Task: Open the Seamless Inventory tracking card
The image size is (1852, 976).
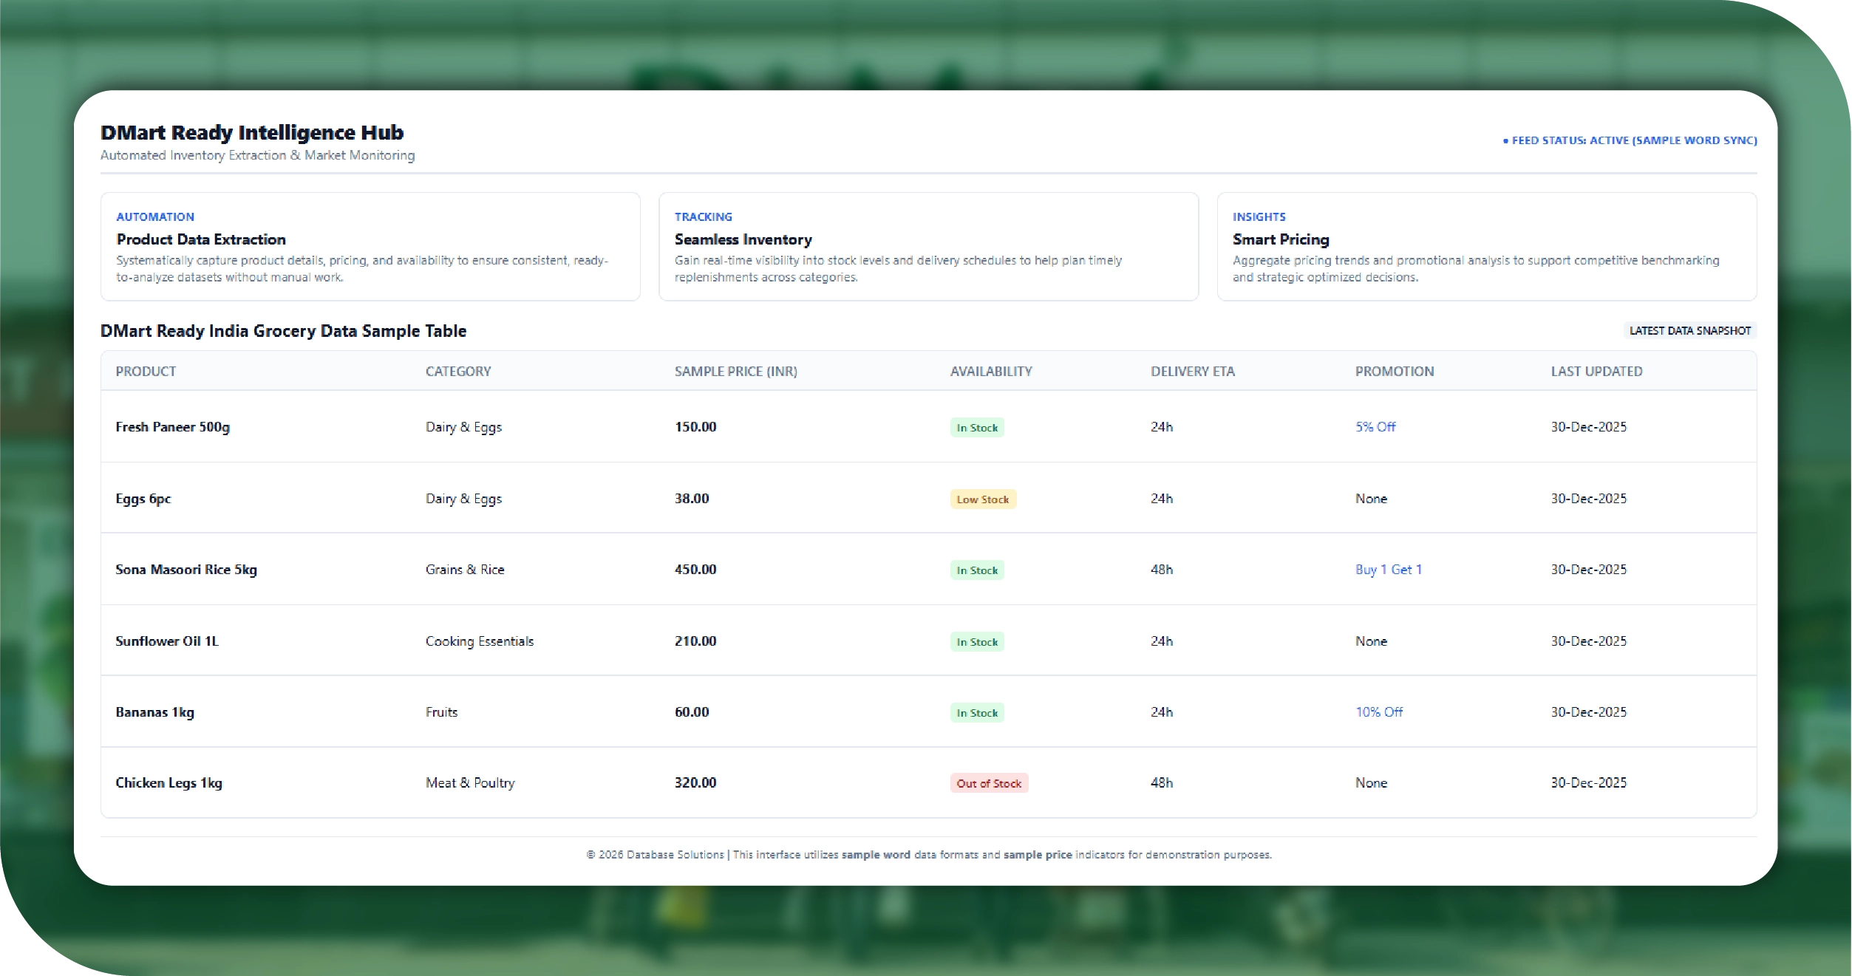Action: click(x=927, y=247)
